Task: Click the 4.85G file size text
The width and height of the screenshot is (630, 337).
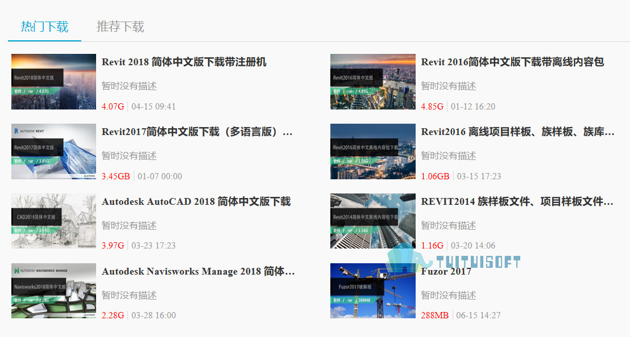Action: point(432,107)
